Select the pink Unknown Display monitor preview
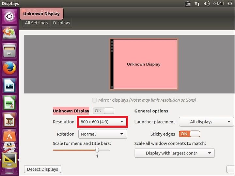The image size is (235, 176). point(144,64)
